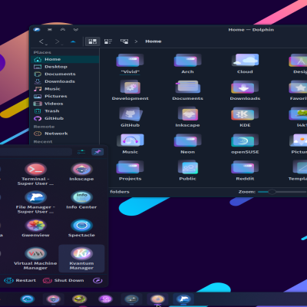
Task: Go back using Dolphin's back arrow
Action: click(x=42, y=41)
